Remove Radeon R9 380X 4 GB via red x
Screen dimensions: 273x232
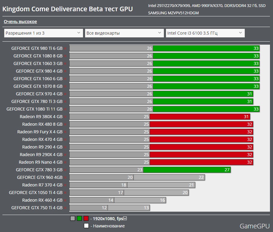(x=65, y=117)
